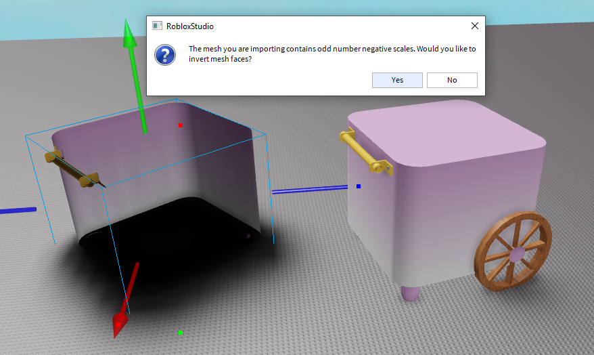The height and width of the screenshot is (355, 594).
Task: Click the wooden wheel on the cart
Action: [513, 251]
